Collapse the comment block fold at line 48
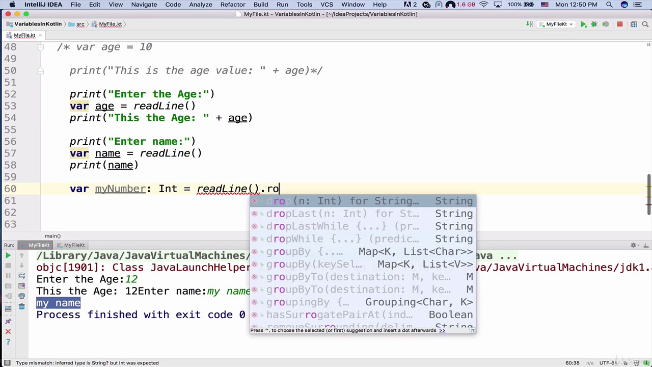 click(40, 47)
